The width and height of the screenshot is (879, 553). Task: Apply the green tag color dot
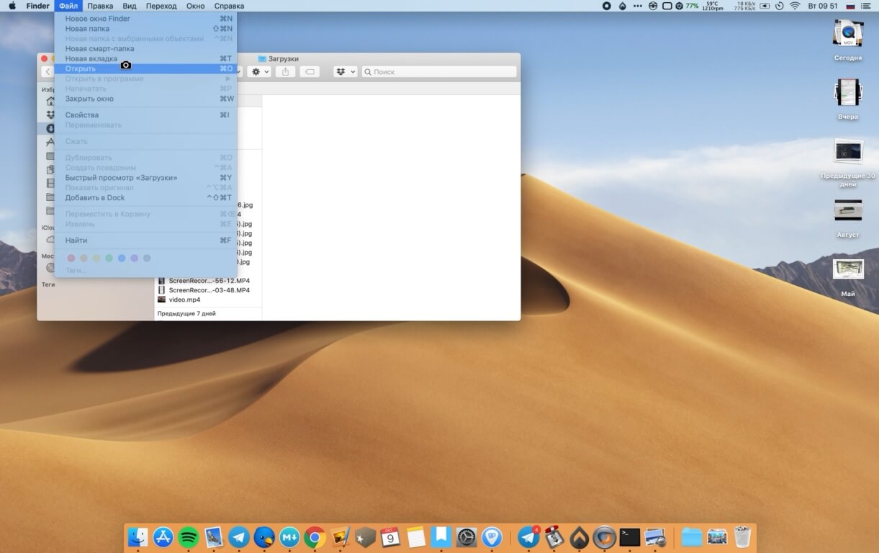click(x=109, y=258)
